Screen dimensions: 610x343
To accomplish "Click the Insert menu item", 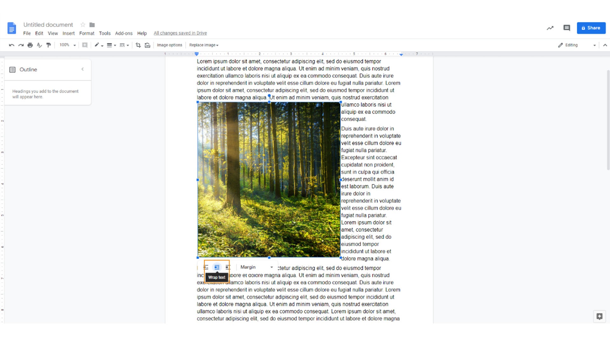I will (x=68, y=33).
